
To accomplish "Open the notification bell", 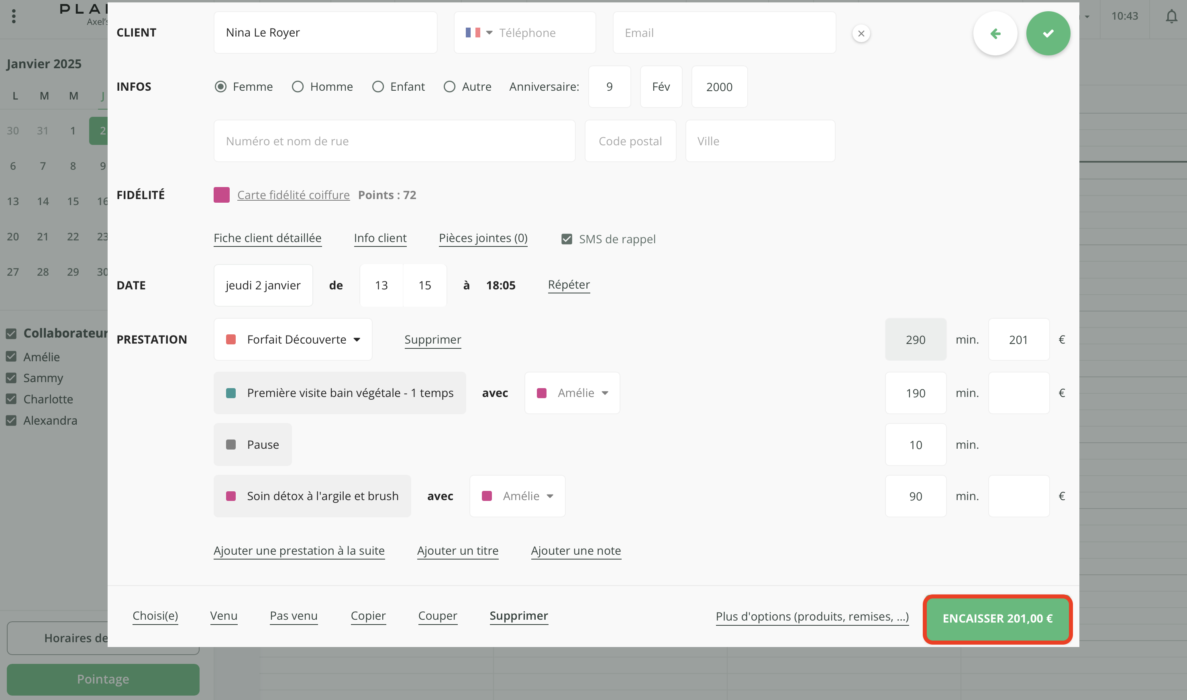I will click(1171, 17).
